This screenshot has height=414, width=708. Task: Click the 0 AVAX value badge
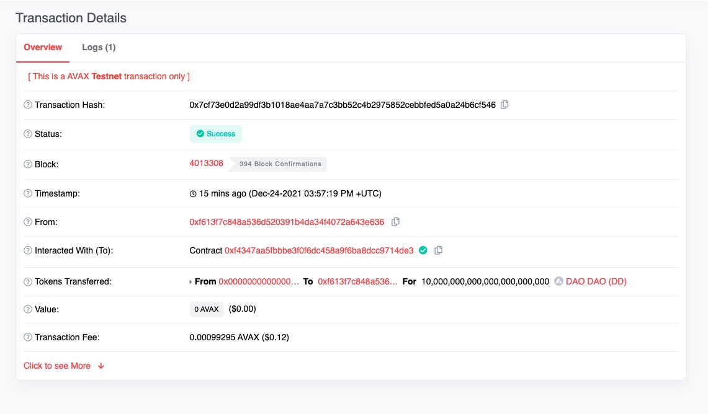pyautogui.click(x=207, y=309)
